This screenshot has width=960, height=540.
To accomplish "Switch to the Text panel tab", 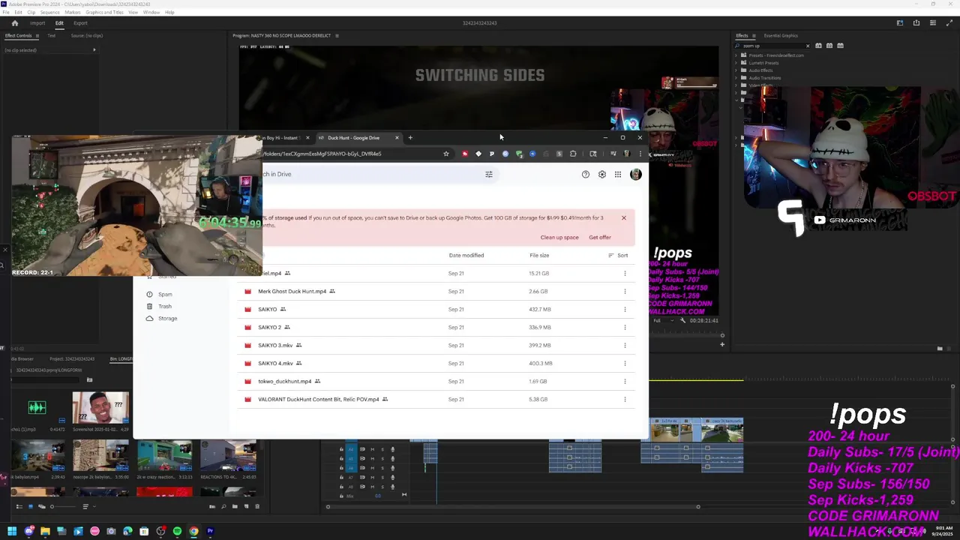I will coord(52,35).
